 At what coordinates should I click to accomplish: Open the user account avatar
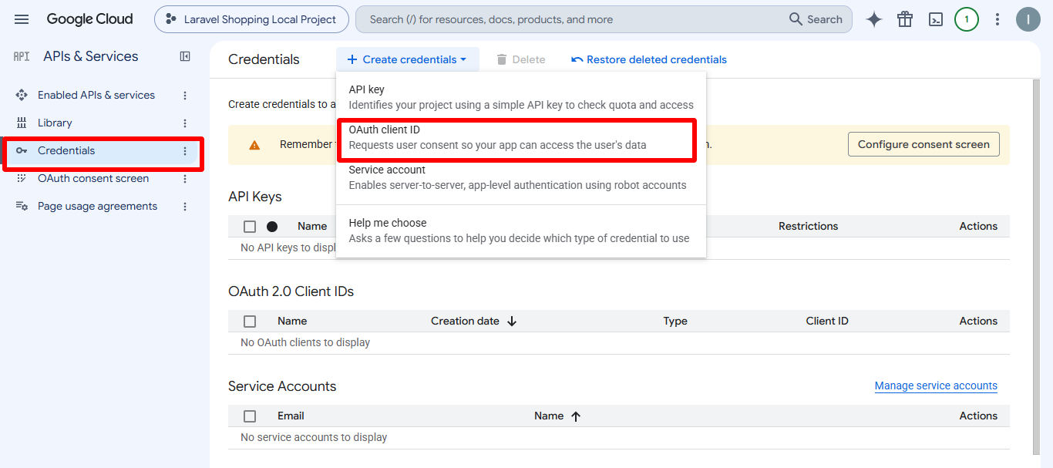click(1028, 19)
